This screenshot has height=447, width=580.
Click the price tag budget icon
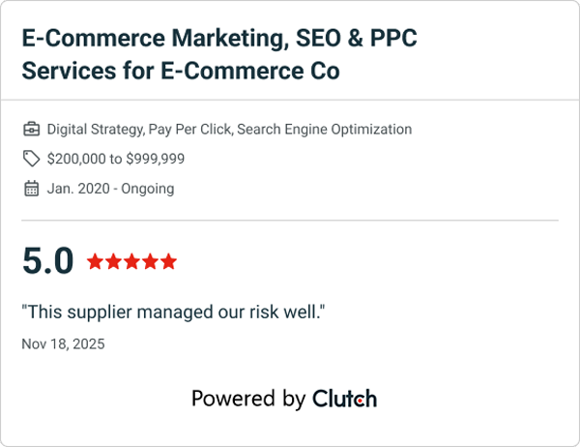31,159
